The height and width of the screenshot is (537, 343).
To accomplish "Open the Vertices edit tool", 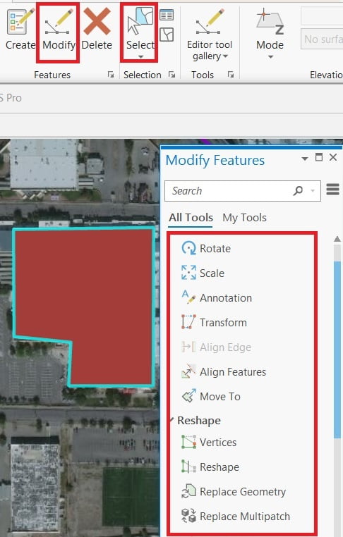I will [x=209, y=442].
